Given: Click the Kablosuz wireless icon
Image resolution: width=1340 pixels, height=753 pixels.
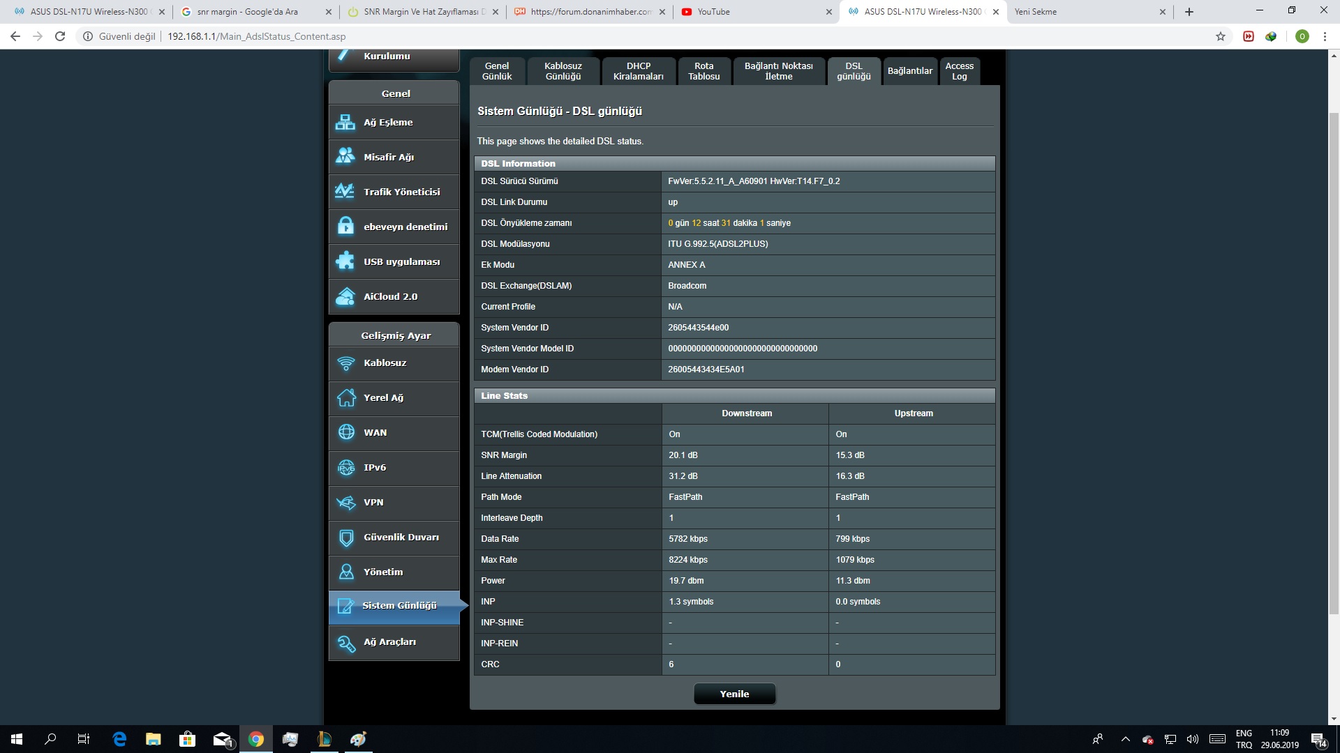Looking at the screenshot, I should click(345, 363).
